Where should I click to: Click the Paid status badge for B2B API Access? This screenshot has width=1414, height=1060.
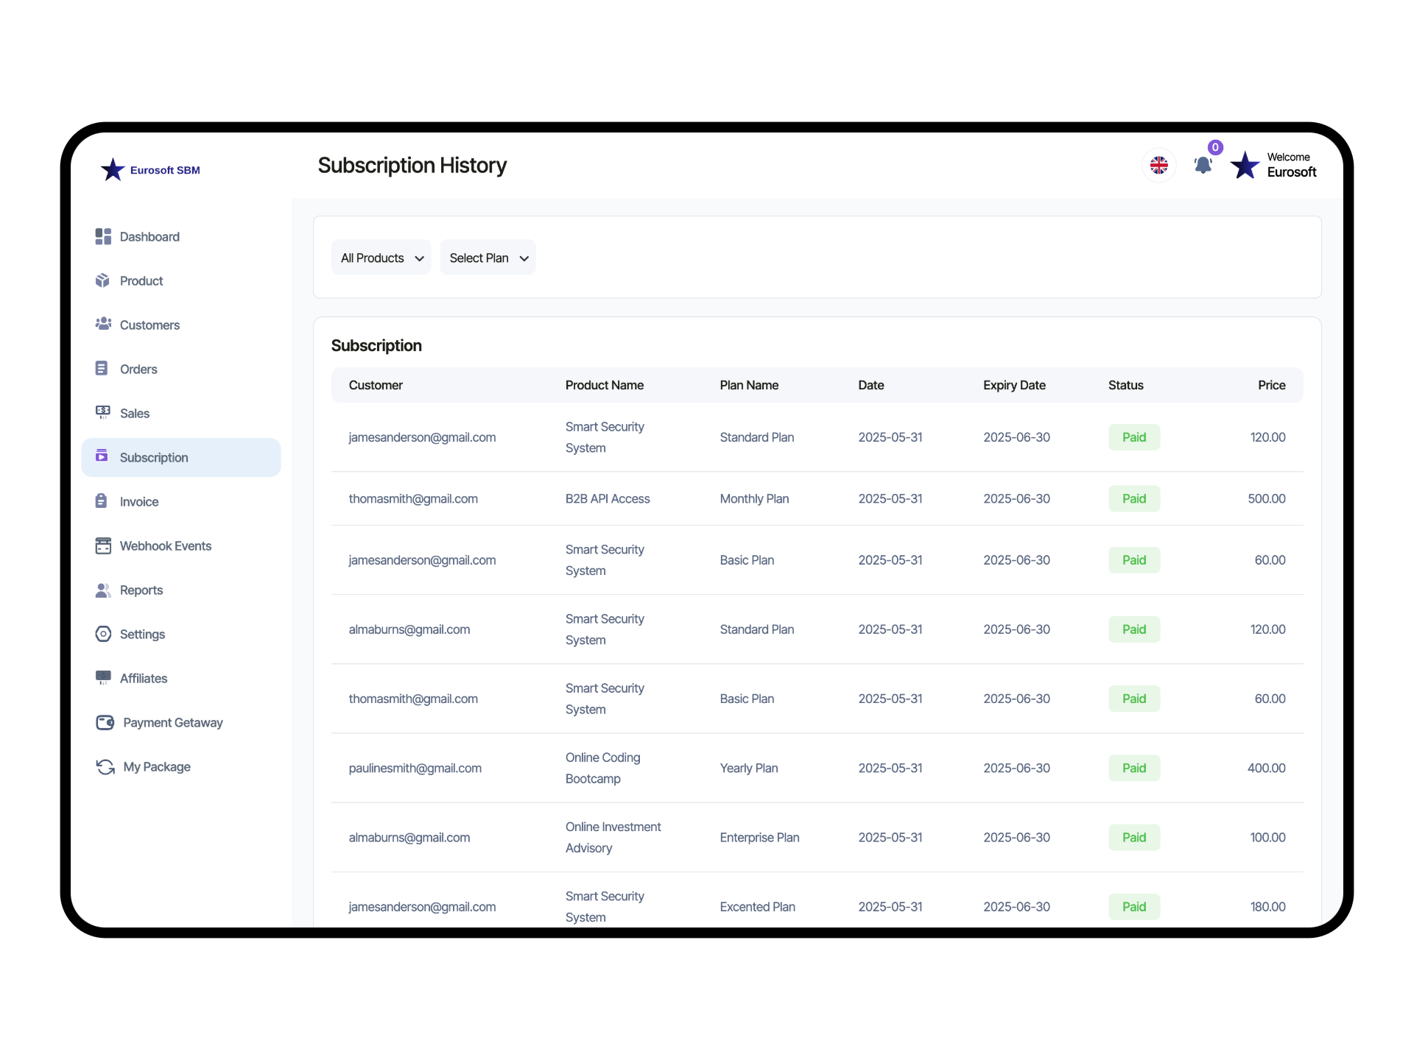(1133, 498)
